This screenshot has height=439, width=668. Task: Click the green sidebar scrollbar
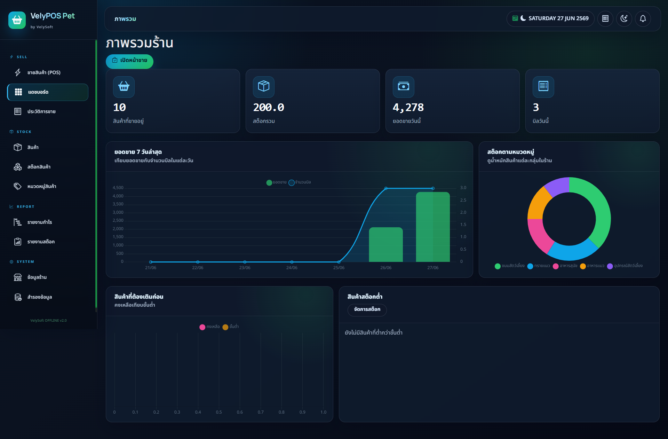click(96, 174)
